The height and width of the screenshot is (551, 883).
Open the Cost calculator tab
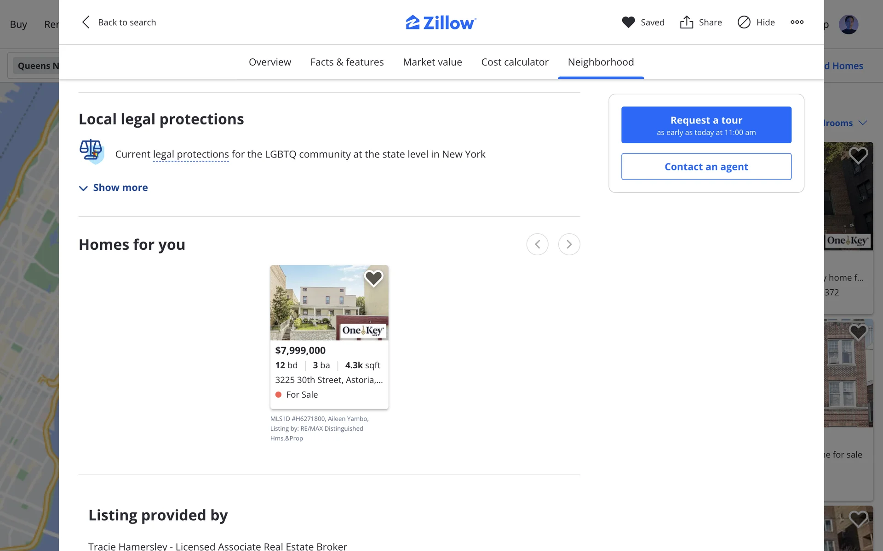[x=515, y=62]
